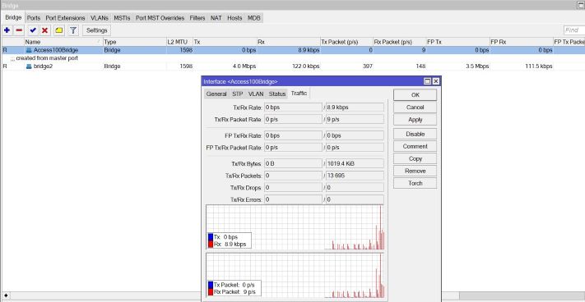Remove selected bridge with minus icon
Screen dimensions: 585x302
pyautogui.click(x=19, y=30)
